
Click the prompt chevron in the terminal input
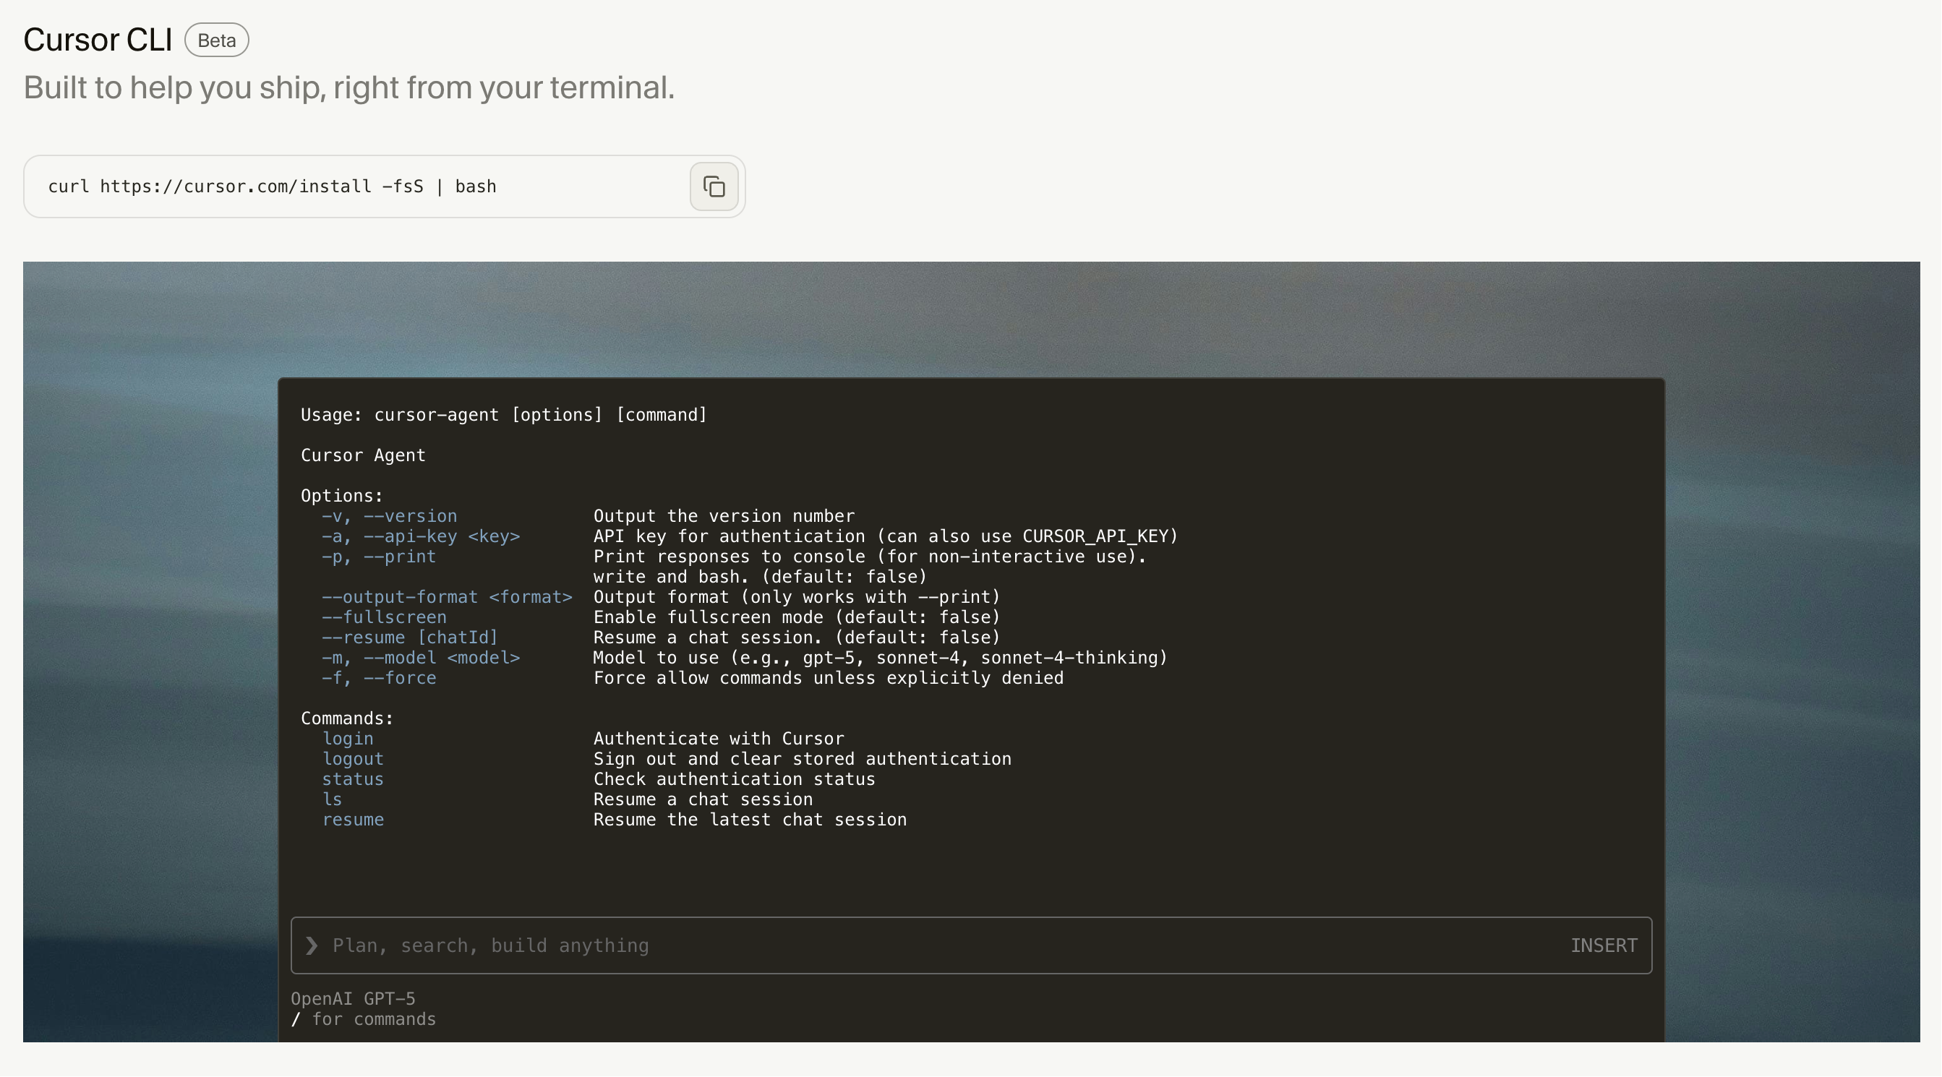[x=312, y=945]
